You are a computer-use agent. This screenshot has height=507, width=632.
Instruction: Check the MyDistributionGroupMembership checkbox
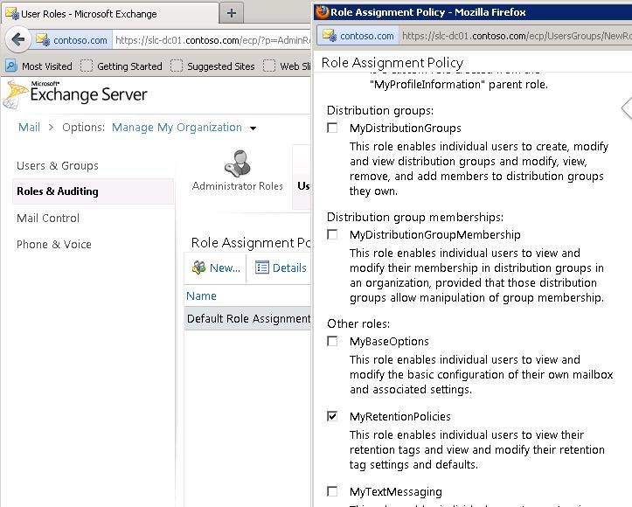332,234
